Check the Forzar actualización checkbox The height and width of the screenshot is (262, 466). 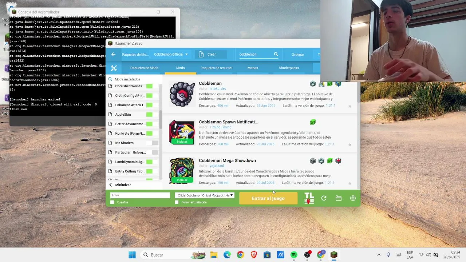tap(177, 202)
